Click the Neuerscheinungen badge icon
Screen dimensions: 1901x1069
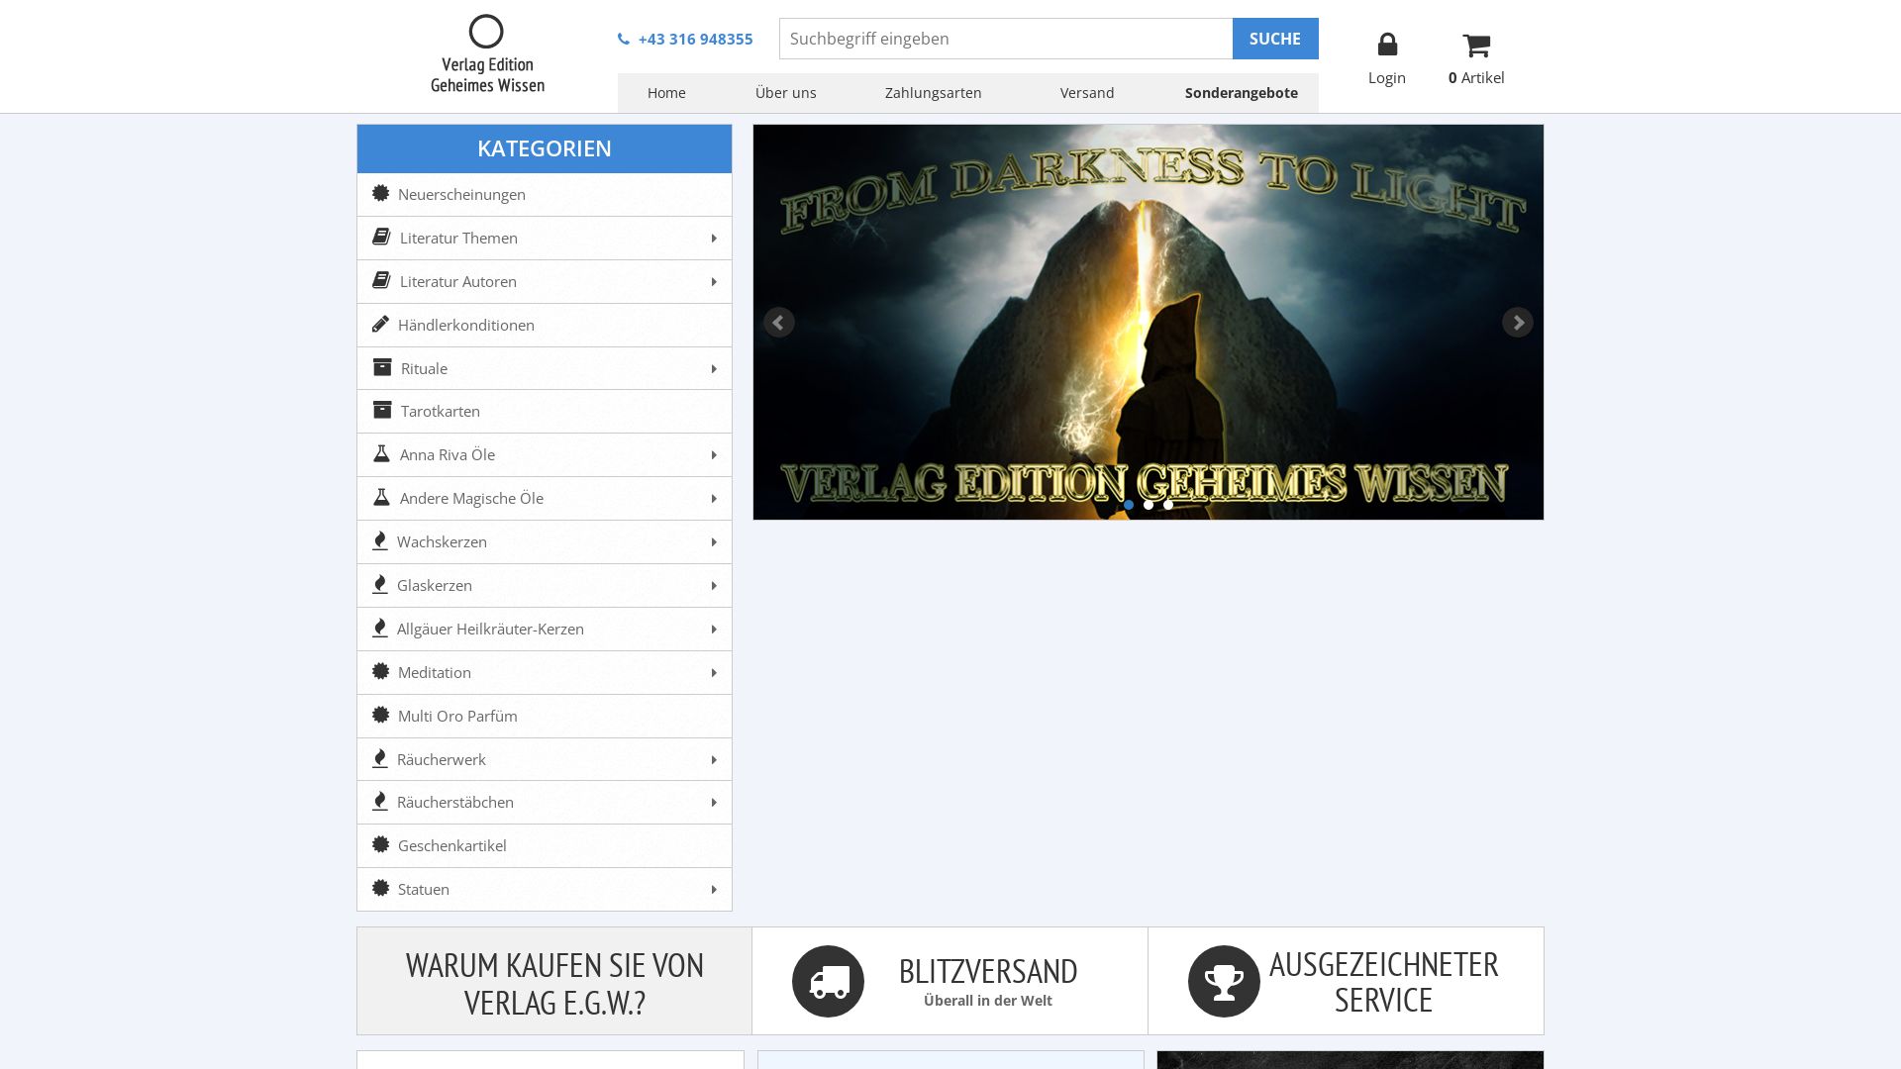point(381,194)
